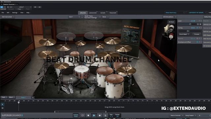Screen dimensions: 211x119
Task: Adjust the Level slider knob
Action: (x=190, y=24)
